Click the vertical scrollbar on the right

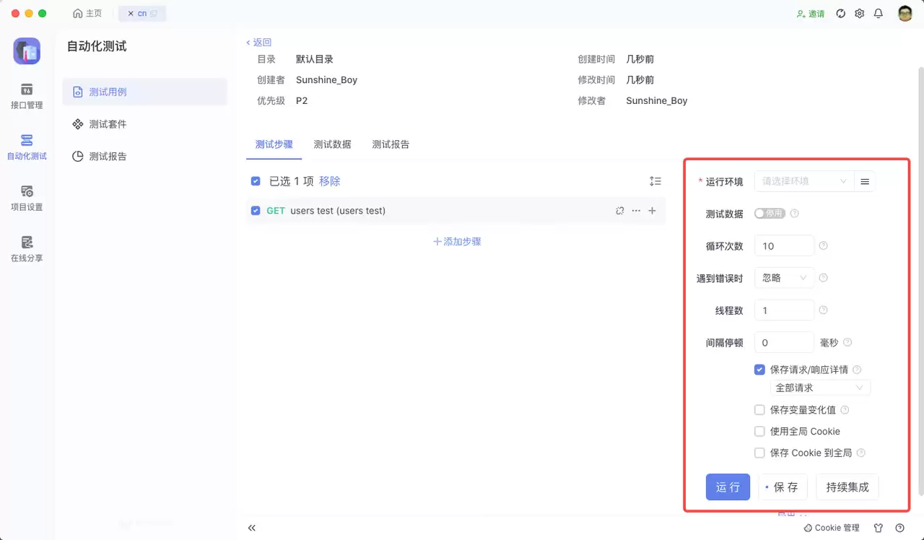920,282
